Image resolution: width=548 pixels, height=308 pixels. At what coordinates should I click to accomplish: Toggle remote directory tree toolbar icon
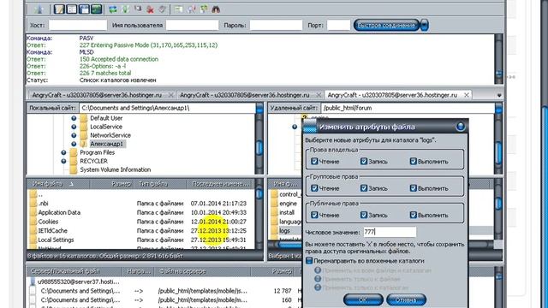[x=84, y=9]
